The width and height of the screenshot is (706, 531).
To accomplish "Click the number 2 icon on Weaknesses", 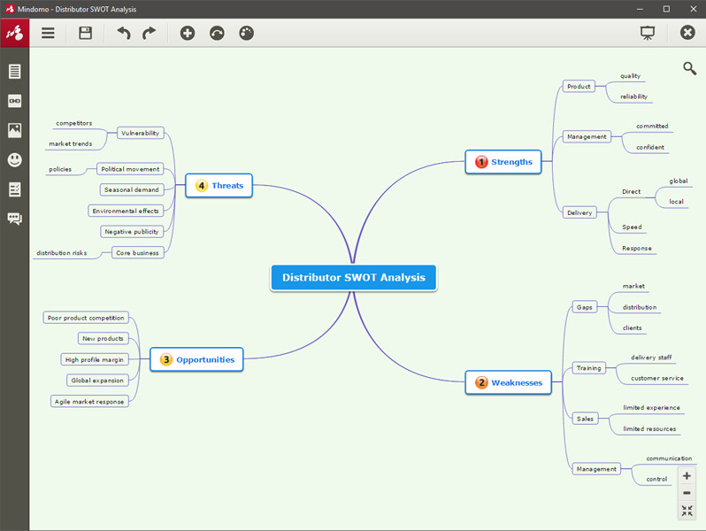I will pos(481,383).
